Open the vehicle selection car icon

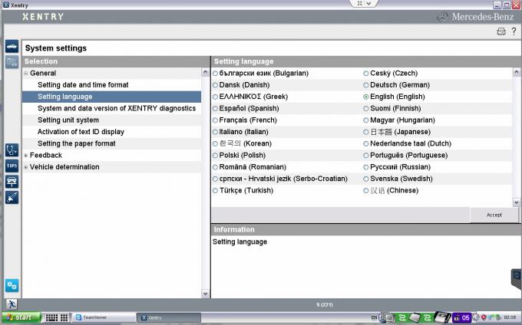pos(12,47)
